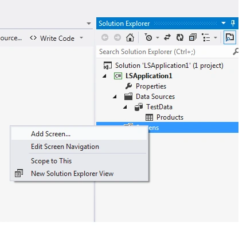Click the New Solution Explorer View icon

19,173
